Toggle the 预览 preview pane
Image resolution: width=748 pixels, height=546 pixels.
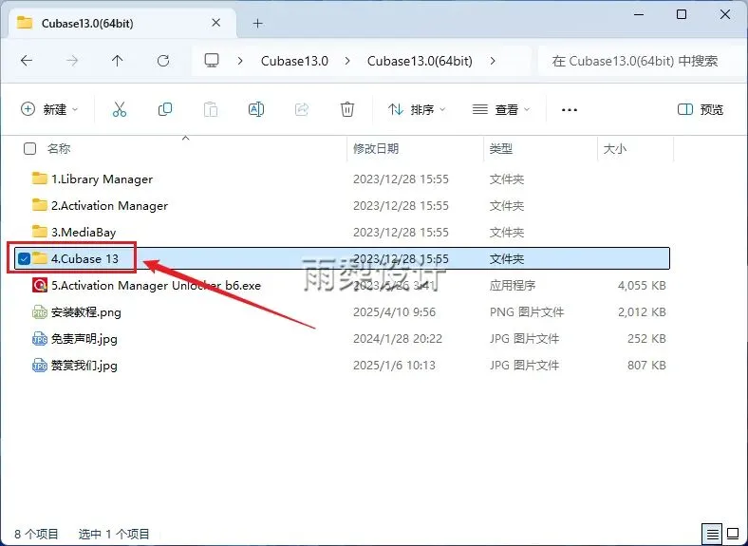click(701, 109)
